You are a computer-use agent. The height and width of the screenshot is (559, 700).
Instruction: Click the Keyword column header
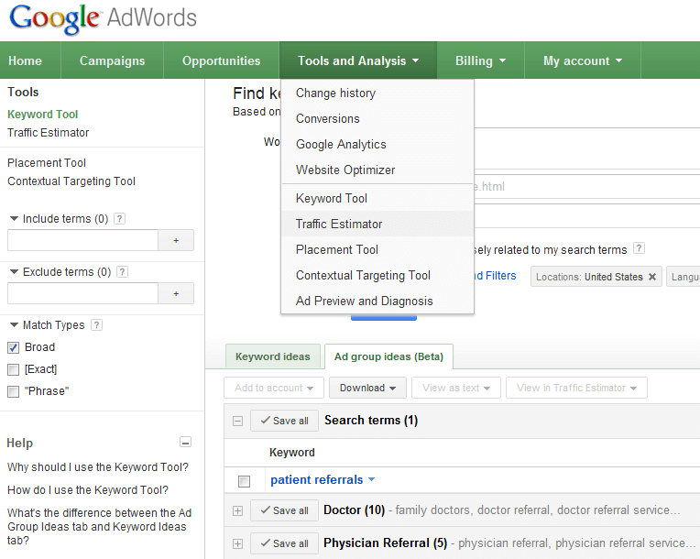(292, 453)
